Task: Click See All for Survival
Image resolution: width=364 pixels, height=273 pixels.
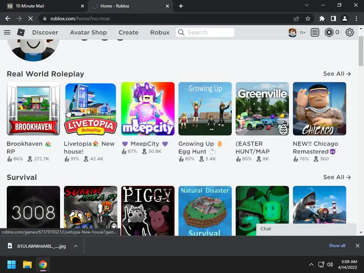Action: (337, 177)
